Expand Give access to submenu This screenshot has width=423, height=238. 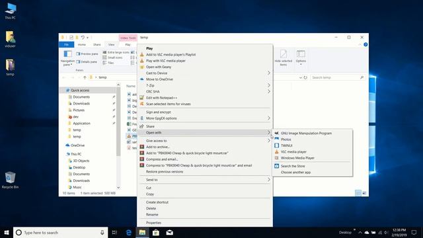tap(205, 141)
